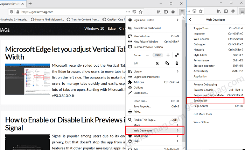This screenshot has height=150, width=245.
Task: Open a new tab with plus button
Action: [30, 3]
